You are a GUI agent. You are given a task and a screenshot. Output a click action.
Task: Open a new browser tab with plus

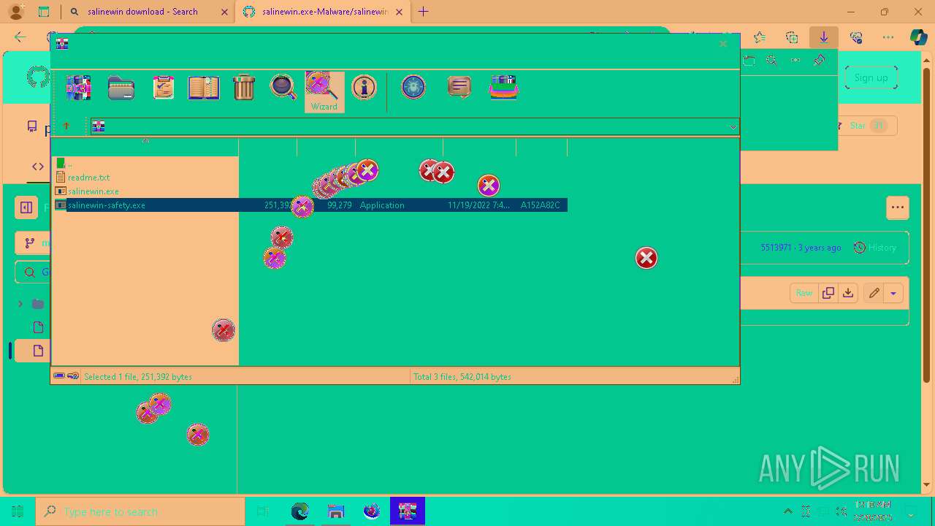tap(423, 12)
